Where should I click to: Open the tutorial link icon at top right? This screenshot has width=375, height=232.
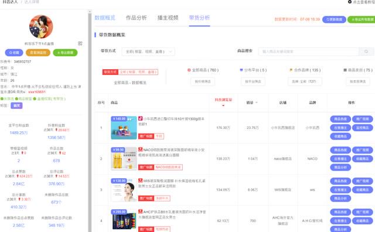pyautogui.click(x=350, y=2)
